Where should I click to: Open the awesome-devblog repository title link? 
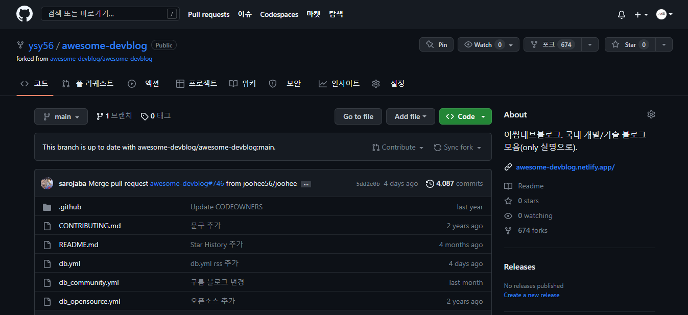[x=104, y=45]
